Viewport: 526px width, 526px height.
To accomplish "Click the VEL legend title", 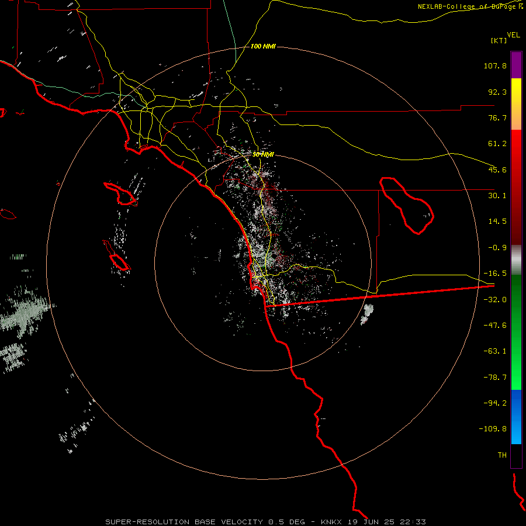I will [513, 34].
